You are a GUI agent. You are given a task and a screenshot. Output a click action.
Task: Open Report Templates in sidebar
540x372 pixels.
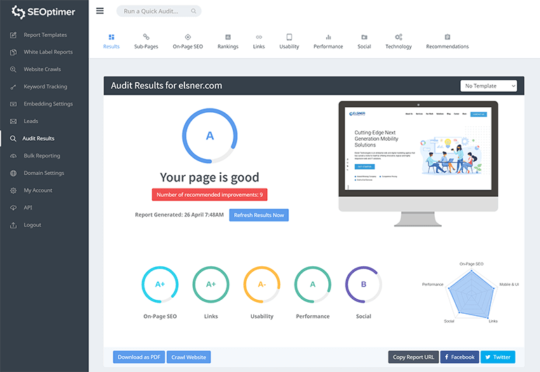45,35
